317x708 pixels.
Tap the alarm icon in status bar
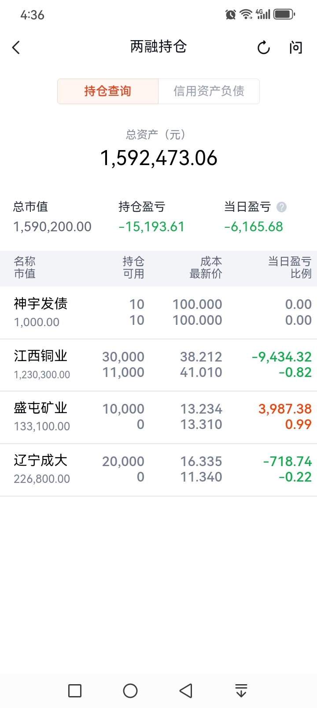pyautogui.click(x=230, y=15)
